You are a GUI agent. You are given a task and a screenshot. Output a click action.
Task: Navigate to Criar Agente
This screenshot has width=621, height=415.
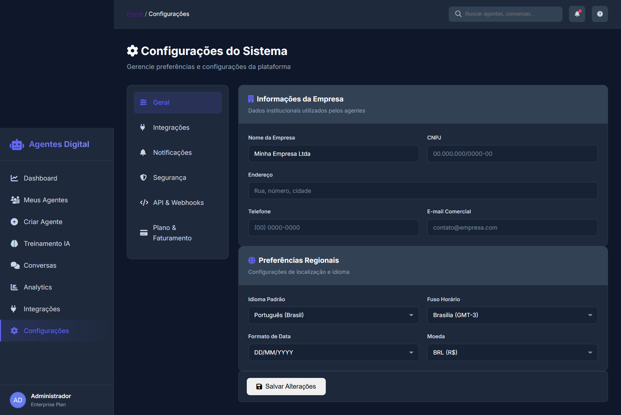pos(57,222)
